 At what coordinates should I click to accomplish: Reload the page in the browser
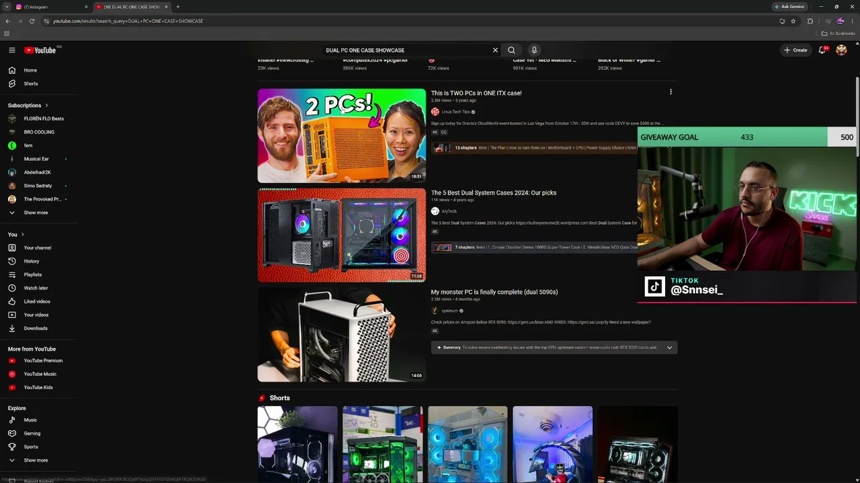point(32,21)
